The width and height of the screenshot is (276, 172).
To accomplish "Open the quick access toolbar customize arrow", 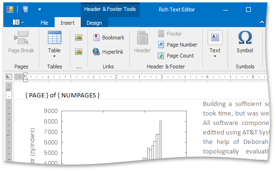I will pyautogui.click(x=39, y=10).
